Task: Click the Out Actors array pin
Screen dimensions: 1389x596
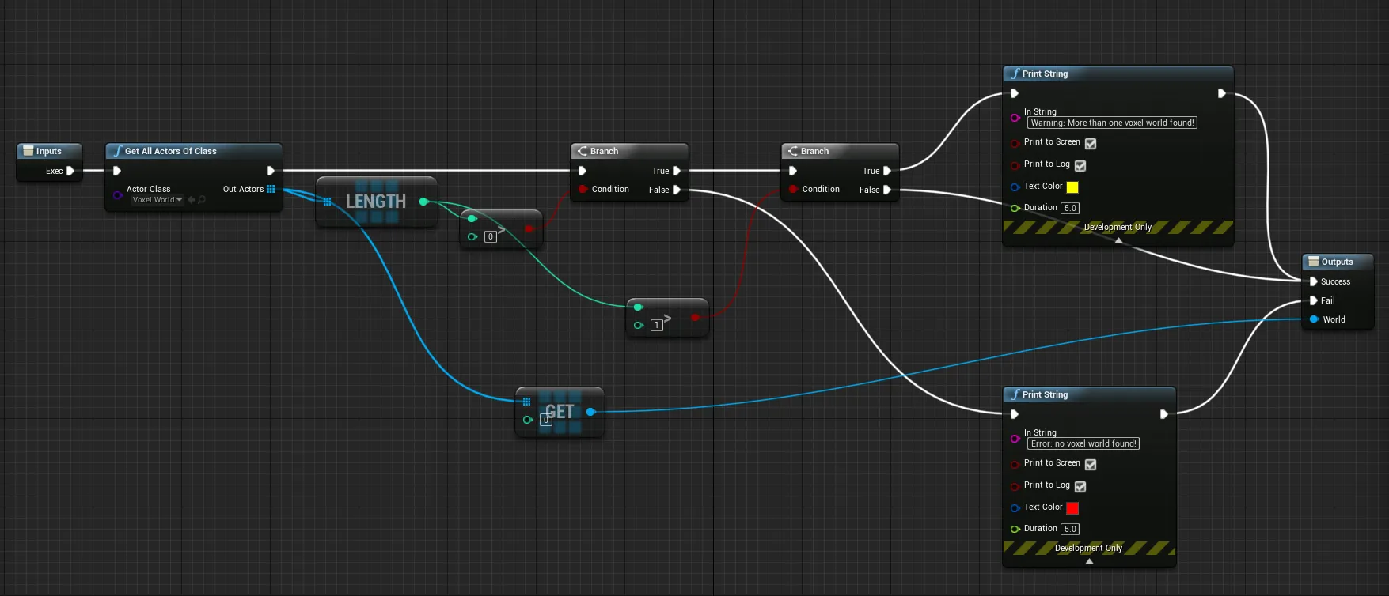Action: (271, 189)
